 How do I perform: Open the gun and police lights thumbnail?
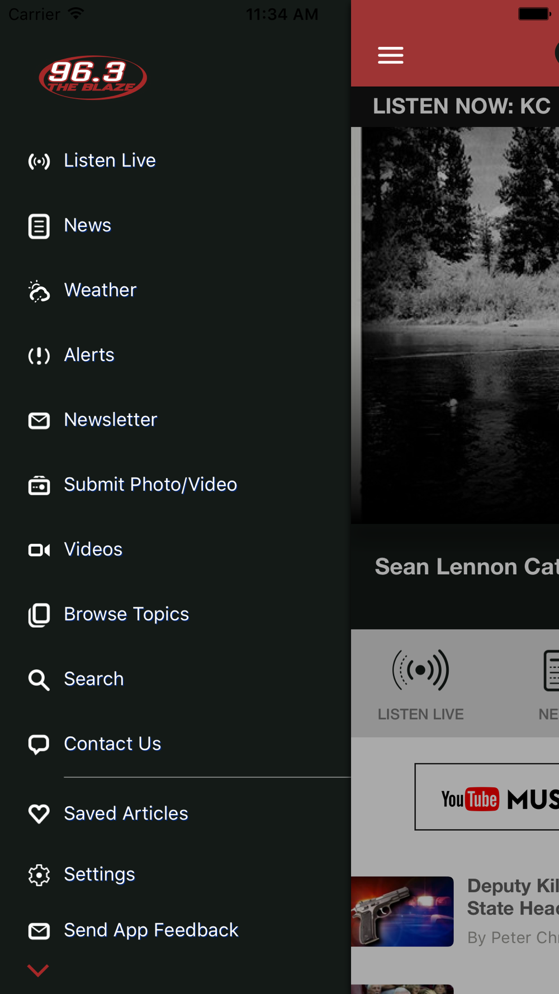coord(402,911)
